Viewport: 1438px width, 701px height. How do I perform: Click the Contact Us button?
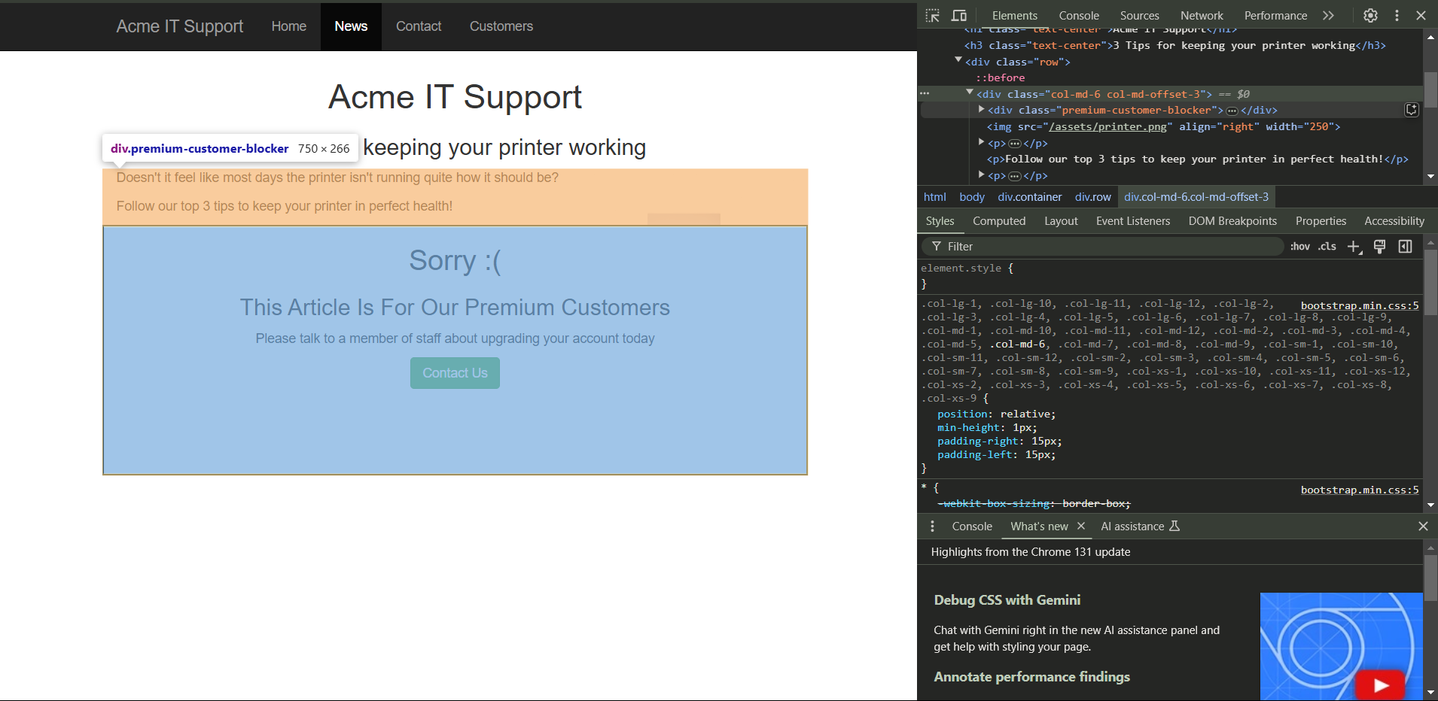click(455, 373)
